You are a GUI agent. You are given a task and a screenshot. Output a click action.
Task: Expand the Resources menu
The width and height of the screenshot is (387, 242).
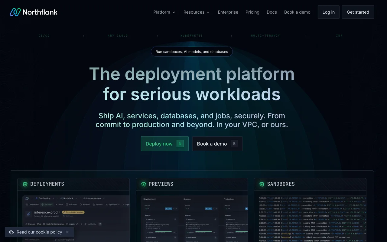(x=196, y=12)
